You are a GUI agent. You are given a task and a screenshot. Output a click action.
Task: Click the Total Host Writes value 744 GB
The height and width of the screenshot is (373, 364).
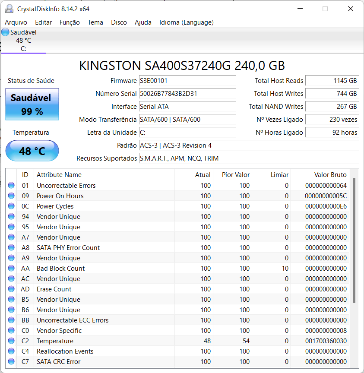(x=332, y=94)
